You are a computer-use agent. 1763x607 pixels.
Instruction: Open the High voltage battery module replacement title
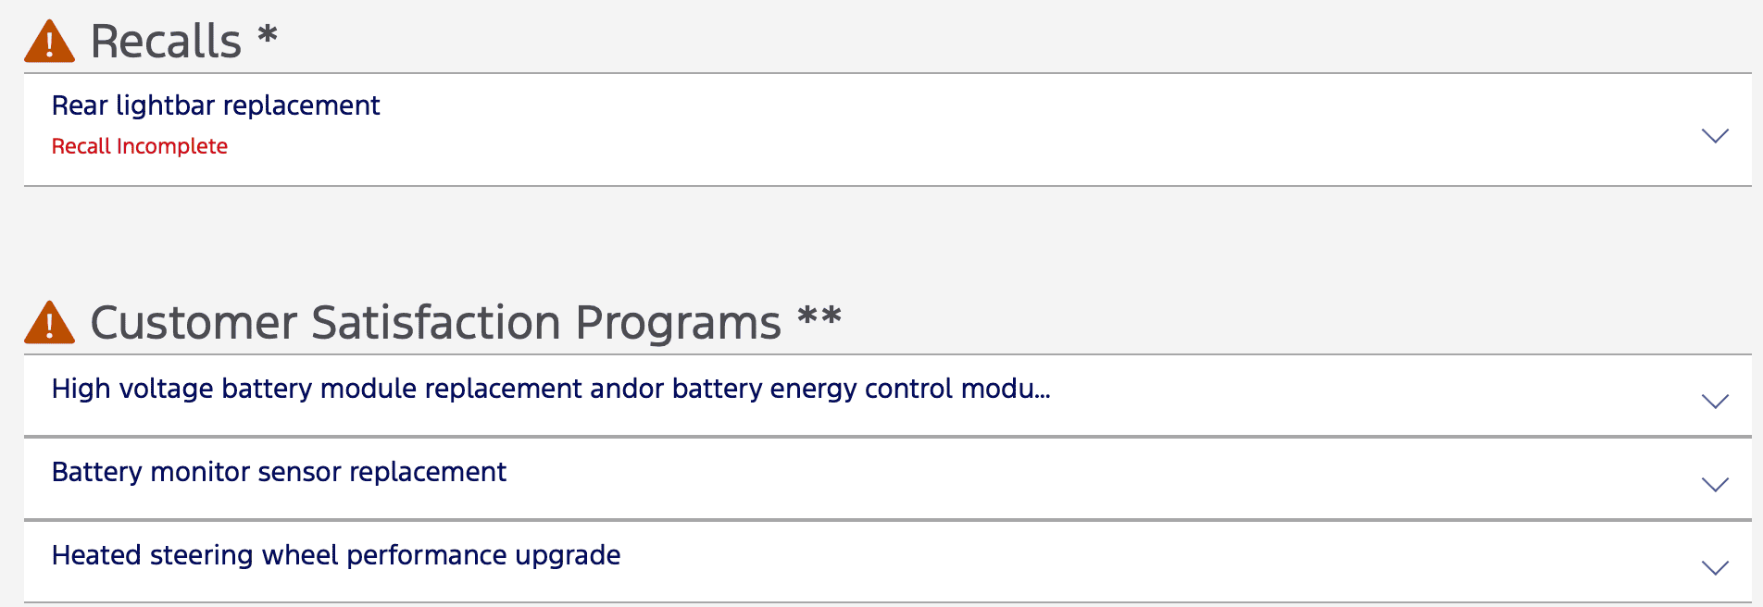click(x=550, y=389)
